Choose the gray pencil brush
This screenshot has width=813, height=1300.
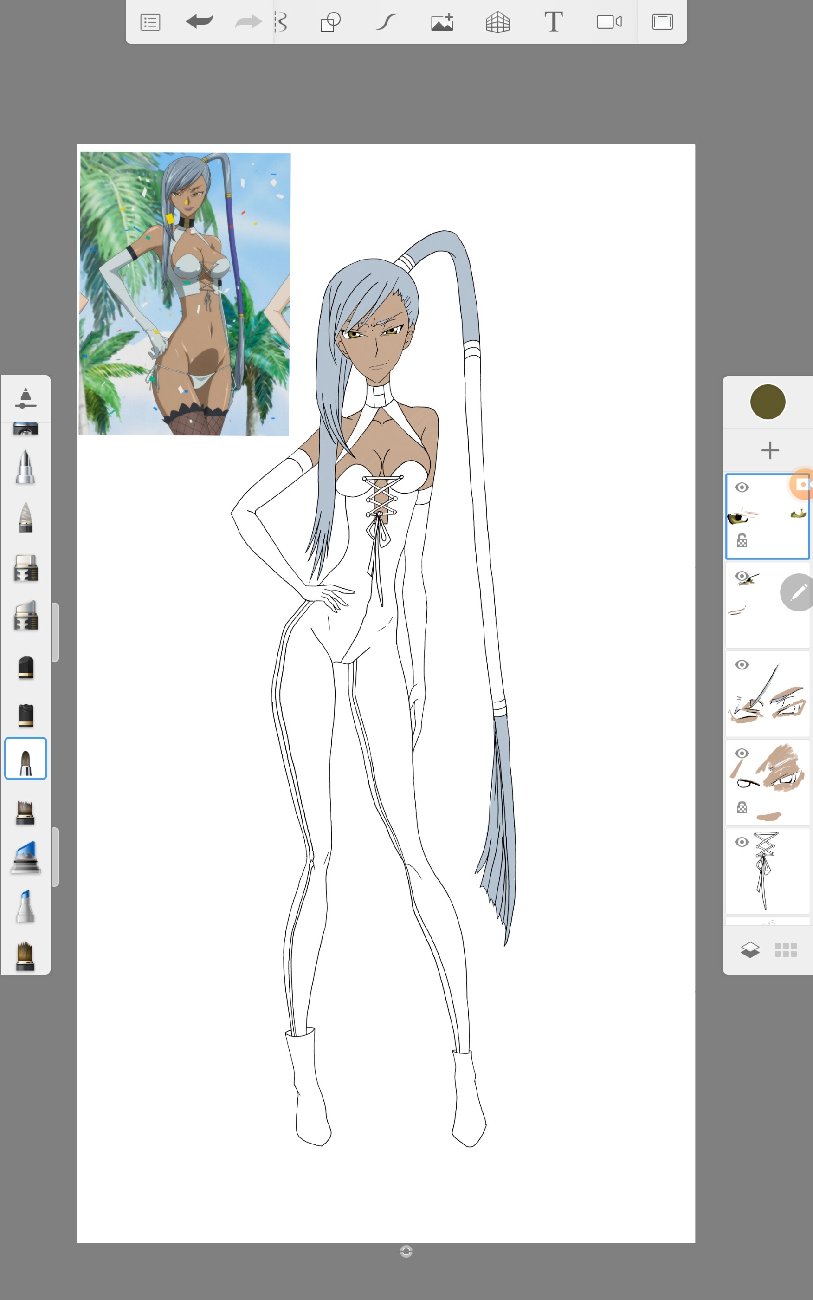(25, 517)
